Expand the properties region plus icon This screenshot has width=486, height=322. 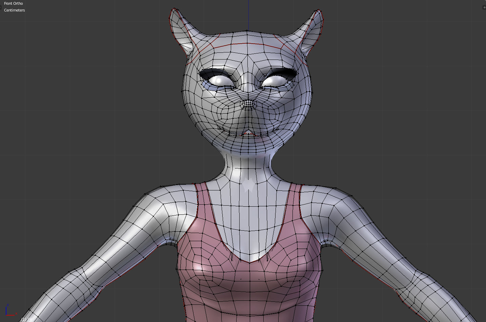pyautogui.click(x=484, y=7)
